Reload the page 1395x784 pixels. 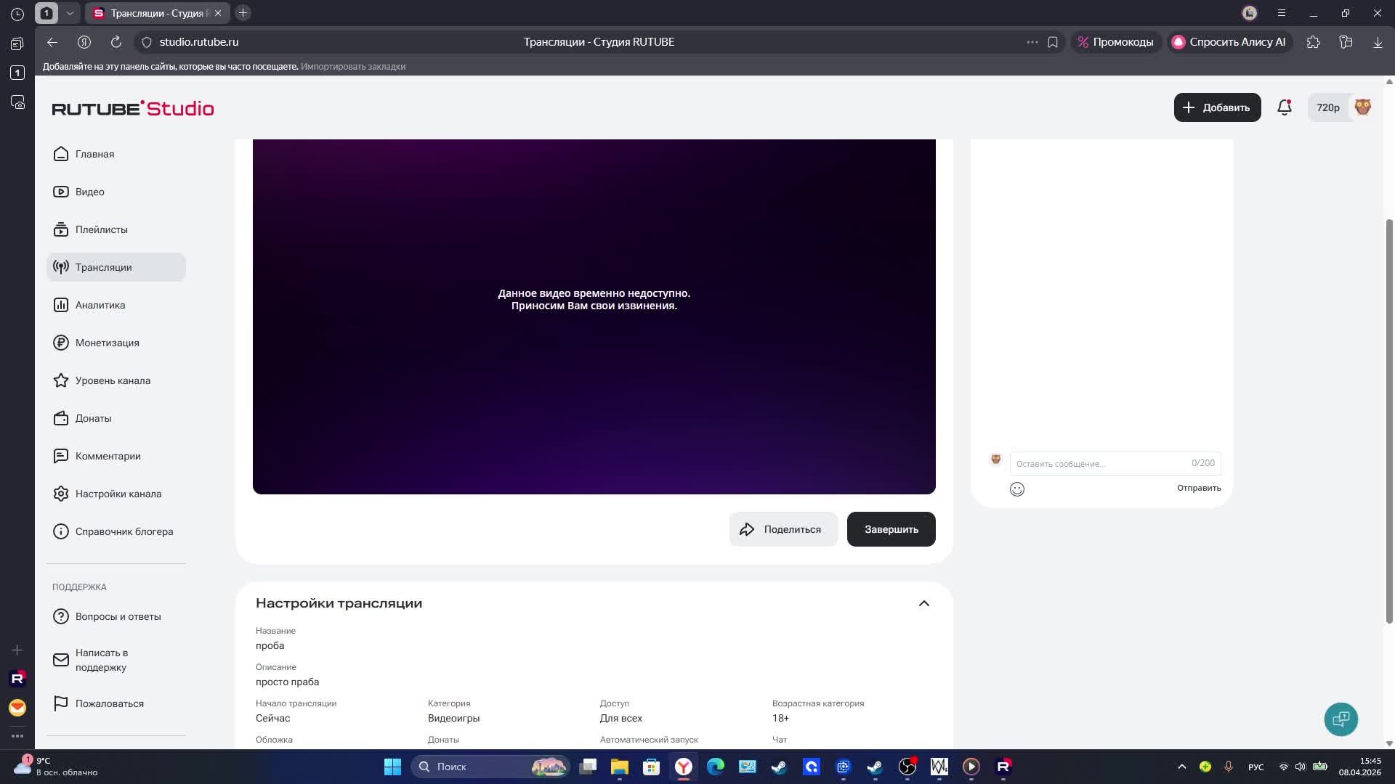(116, 42)
